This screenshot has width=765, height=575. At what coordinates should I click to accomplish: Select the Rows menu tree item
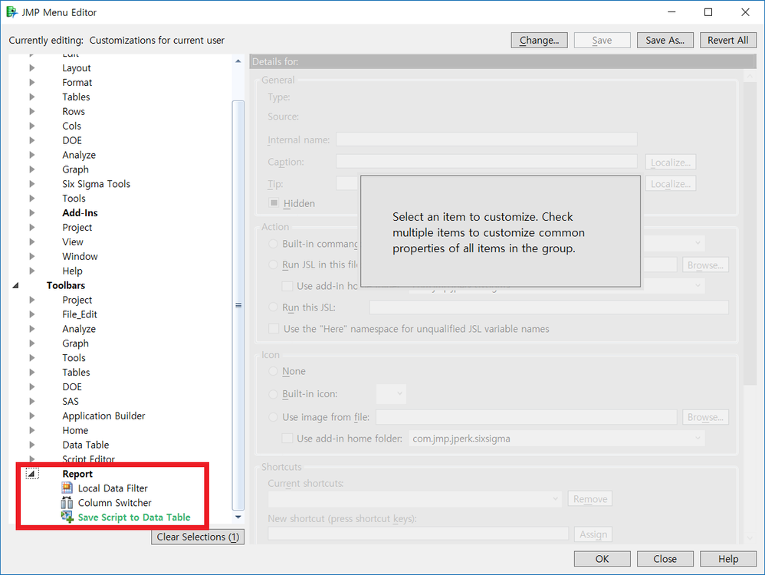point(73,111)
